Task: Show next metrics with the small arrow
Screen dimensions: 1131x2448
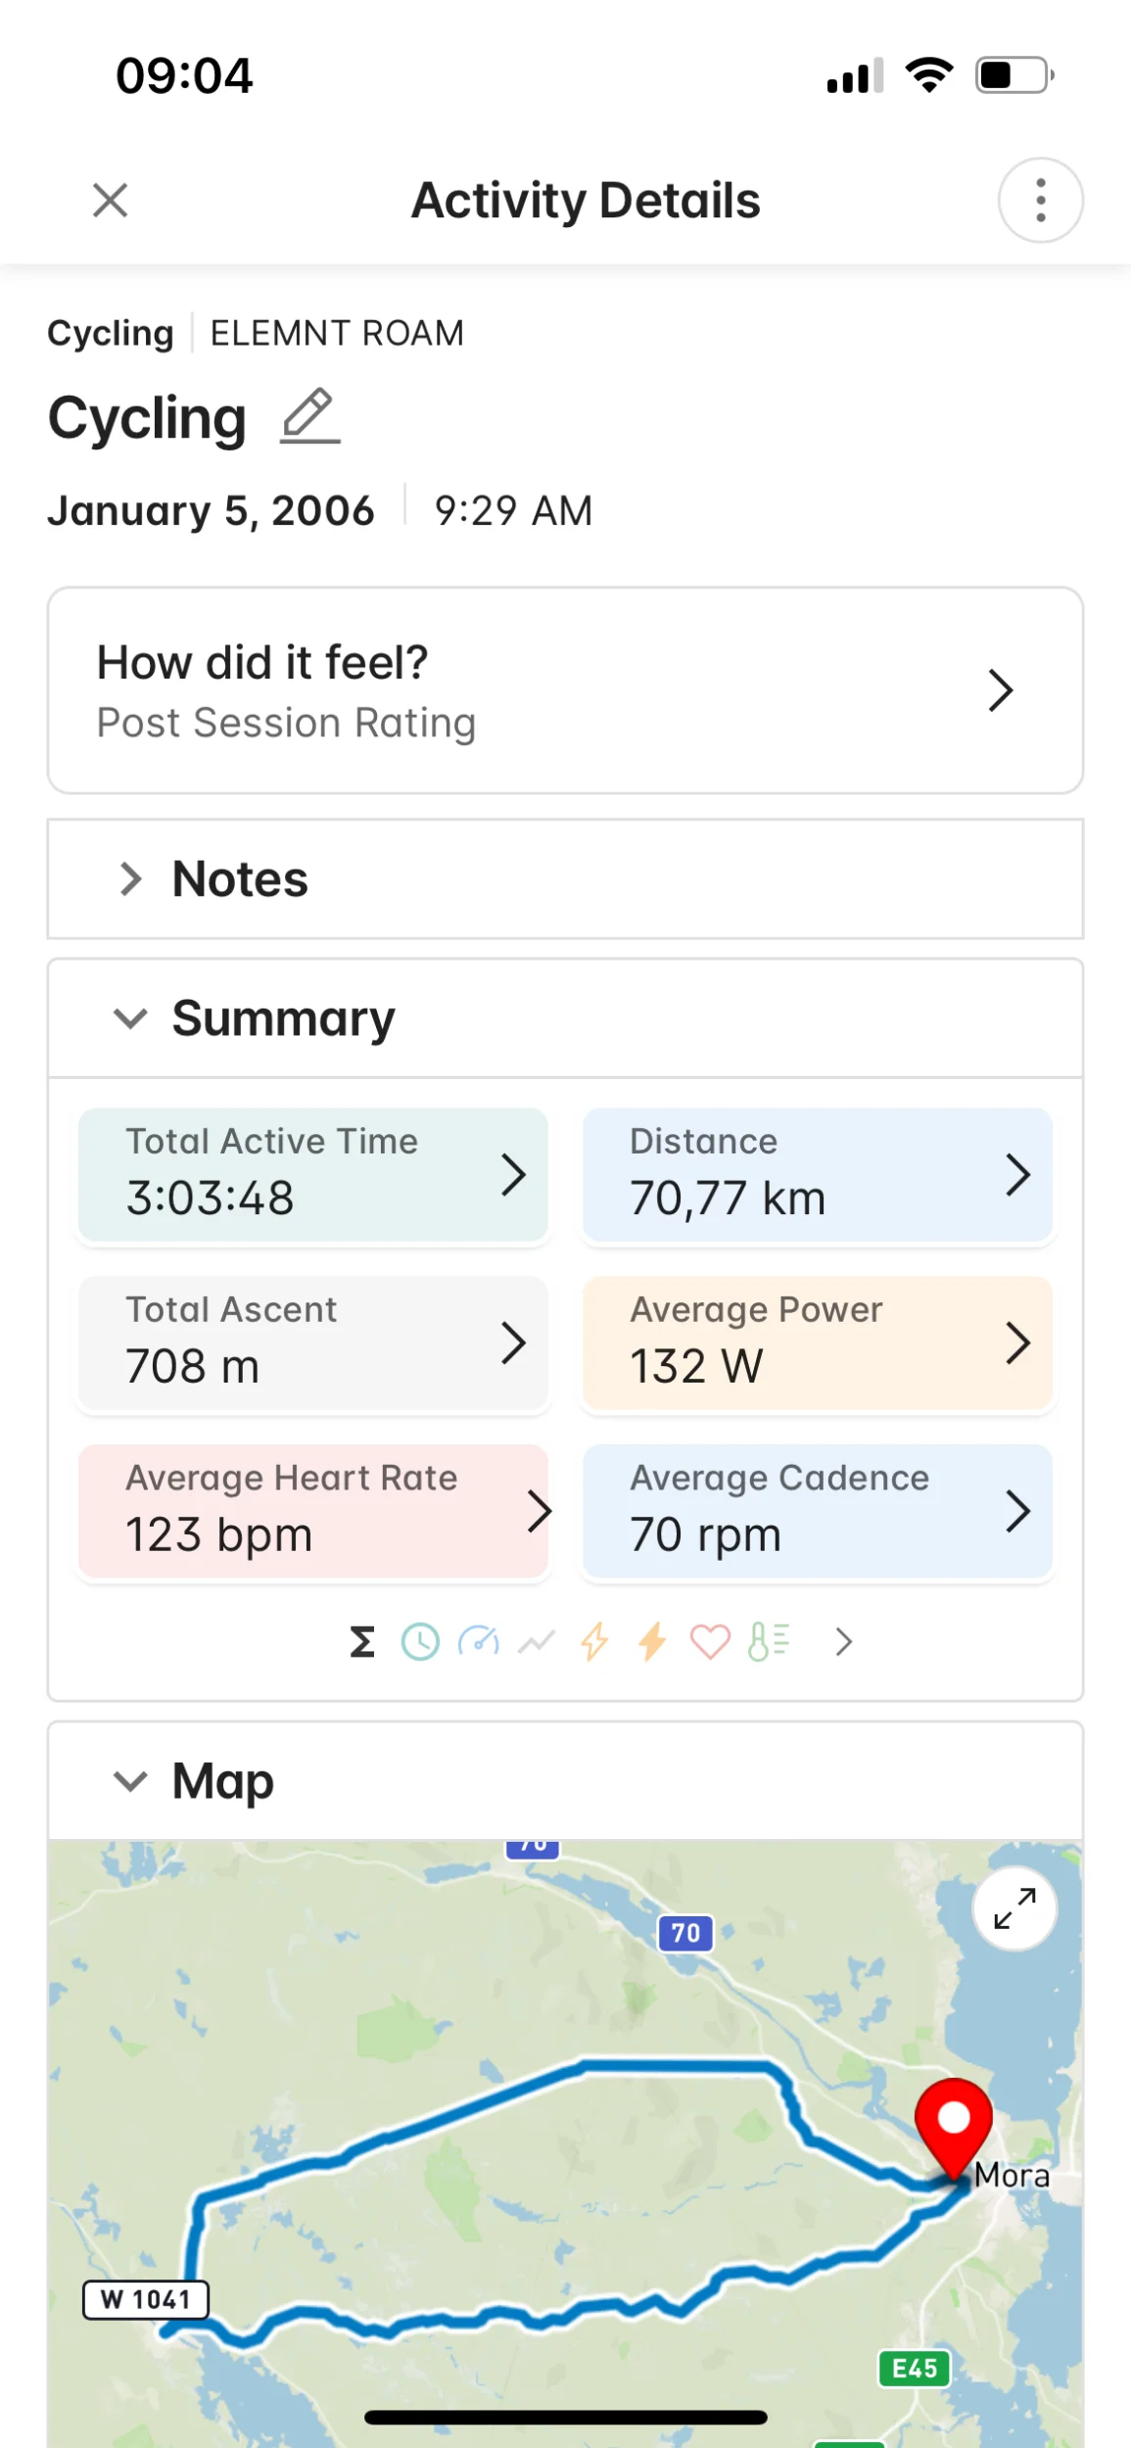Action: coord(844,1642)
